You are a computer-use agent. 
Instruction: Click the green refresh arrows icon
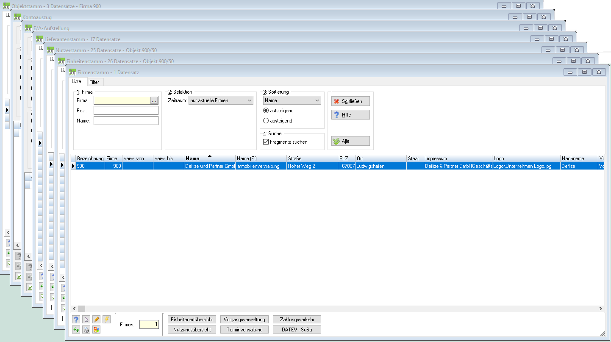tap(76, 329)
